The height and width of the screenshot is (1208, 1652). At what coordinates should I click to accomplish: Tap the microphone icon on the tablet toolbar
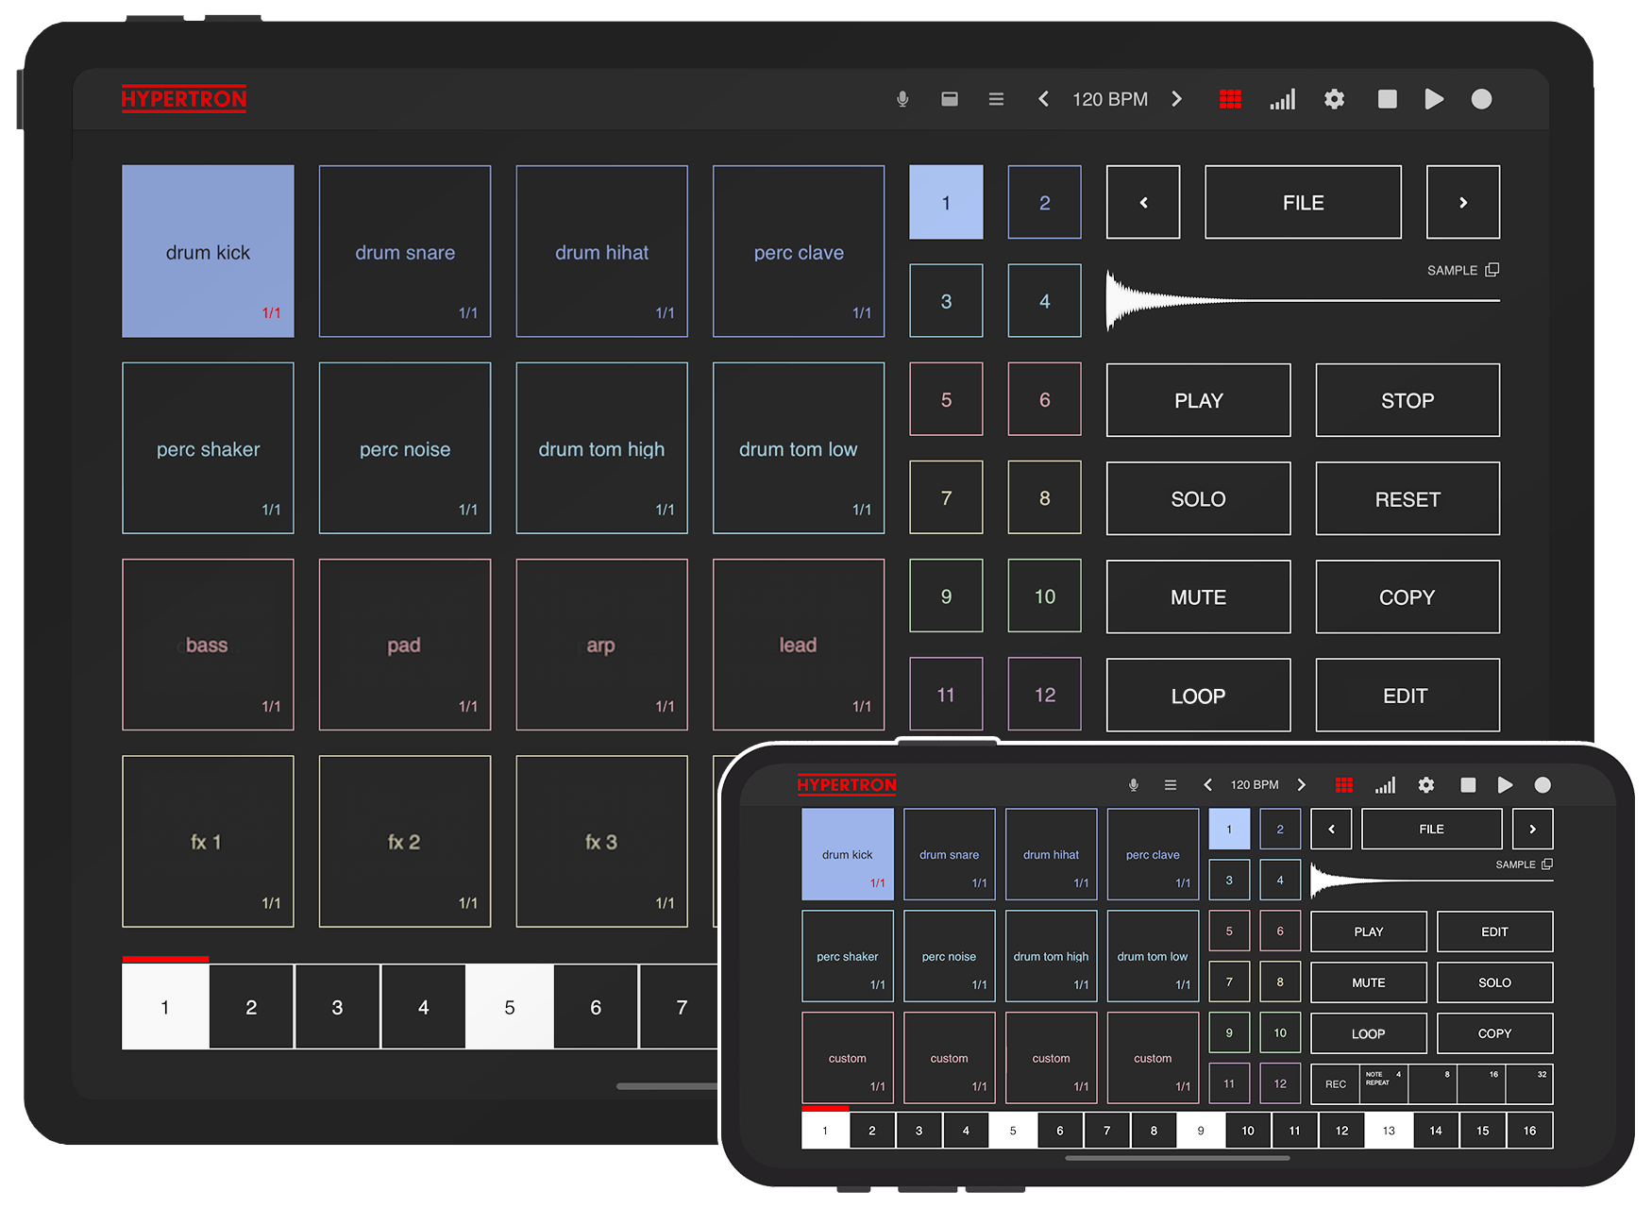click(x=902, y=99)
